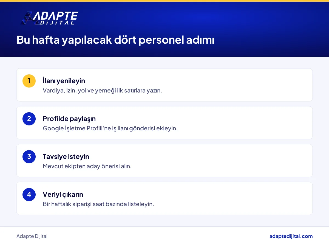Select the blue step 3 circle
The width and height of the screenshot is (329, 250).
pos(29,157)
